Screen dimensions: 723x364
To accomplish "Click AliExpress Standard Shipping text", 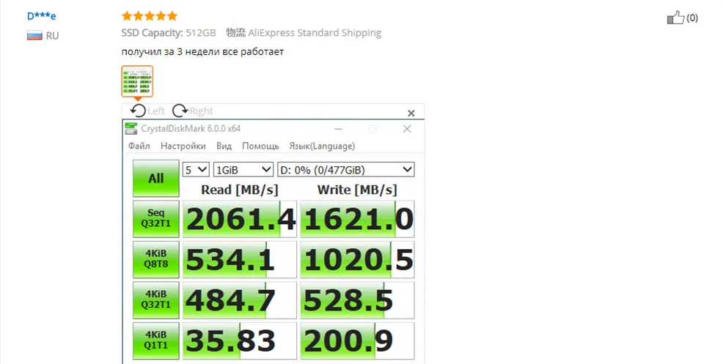I will click(315, 33).
